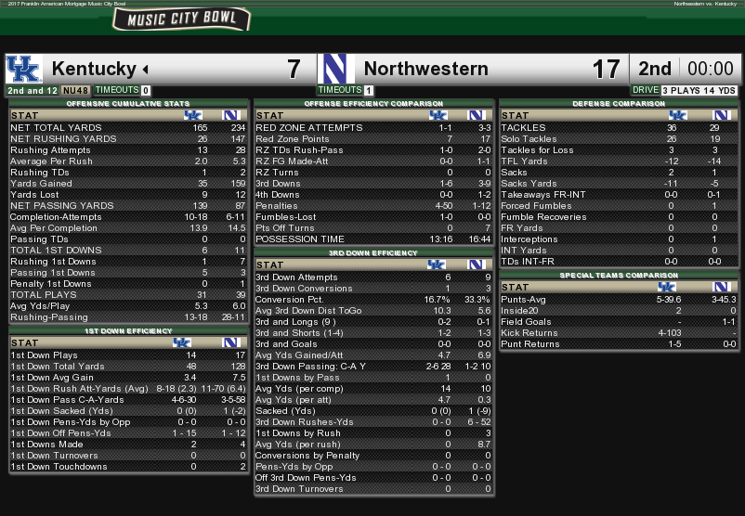Click Northwestern logo in Offensive Cumulative Stats header
Screen dimensions: 745x516
click(x=231, y=115)
